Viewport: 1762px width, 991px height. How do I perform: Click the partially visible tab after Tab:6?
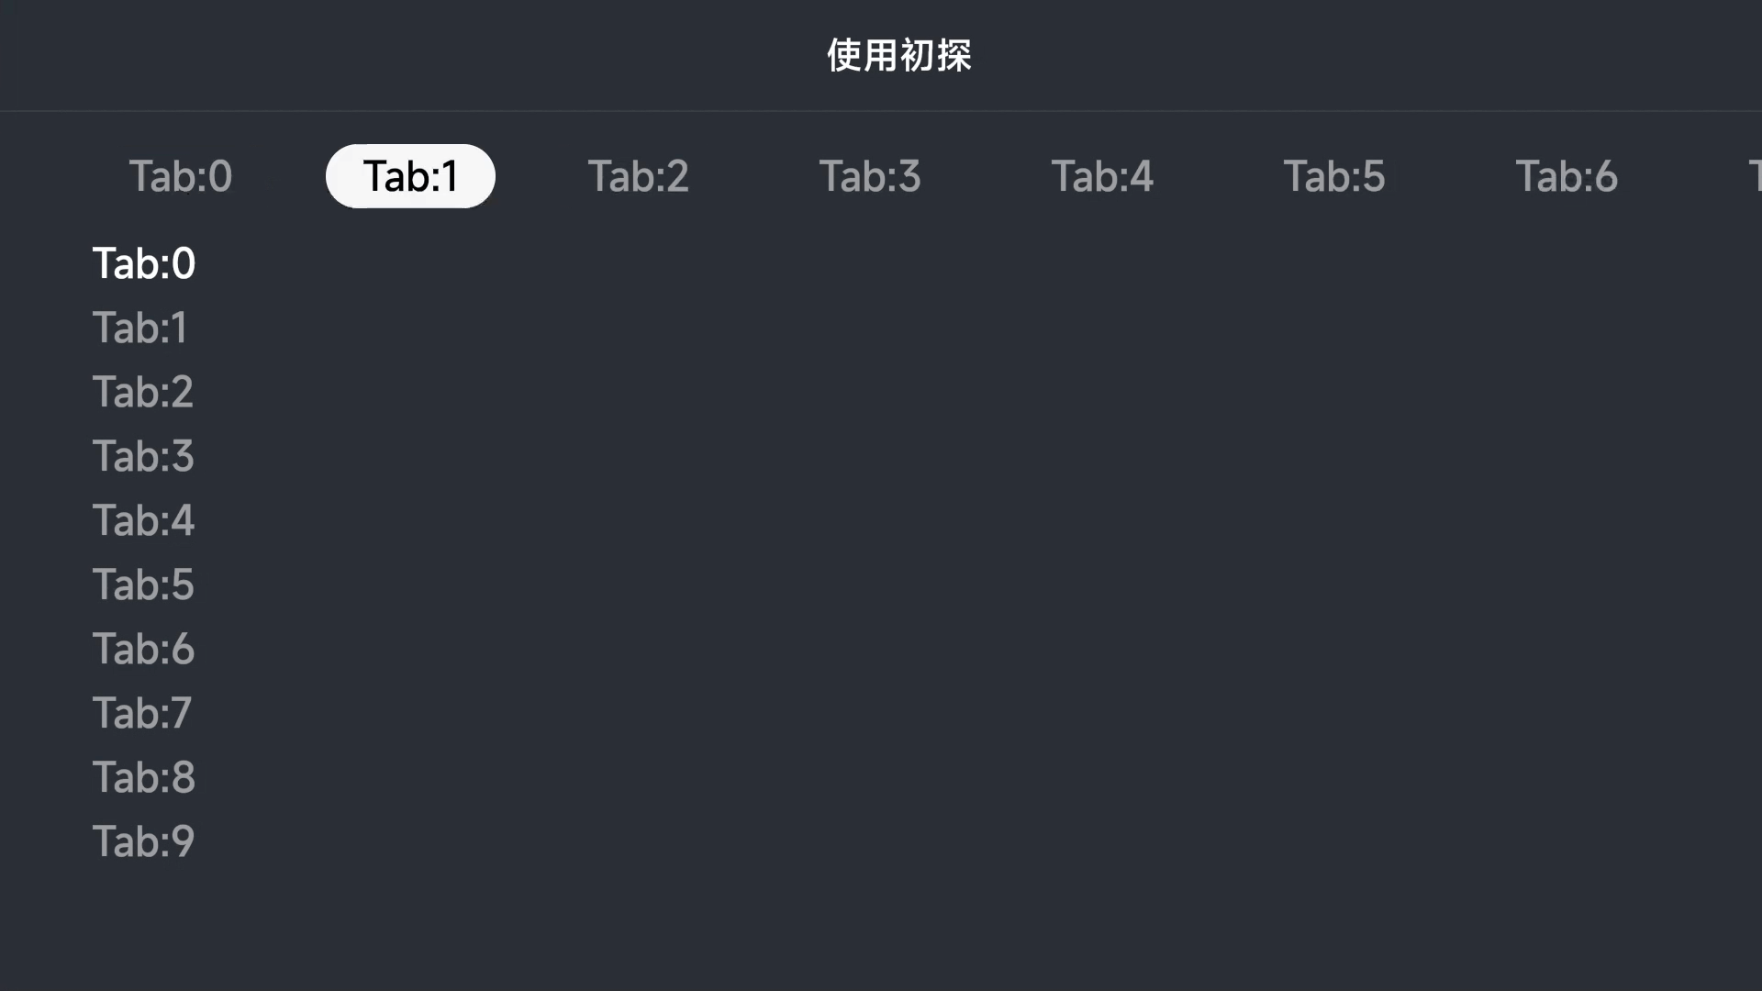(1754, 176)
